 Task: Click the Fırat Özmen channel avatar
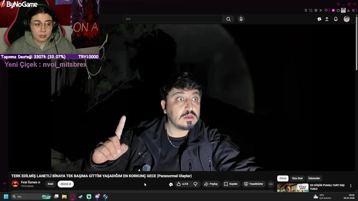(15, 184)
